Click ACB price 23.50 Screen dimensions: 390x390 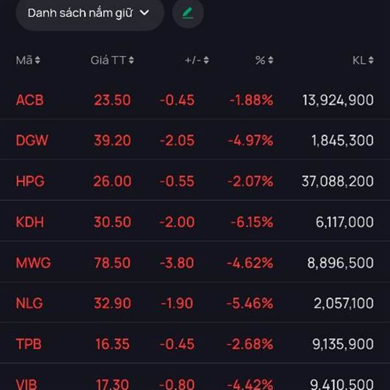point(112,100)
